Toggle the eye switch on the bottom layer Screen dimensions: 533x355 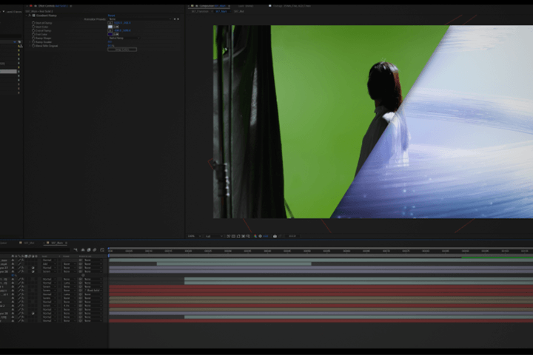[13, 321]
